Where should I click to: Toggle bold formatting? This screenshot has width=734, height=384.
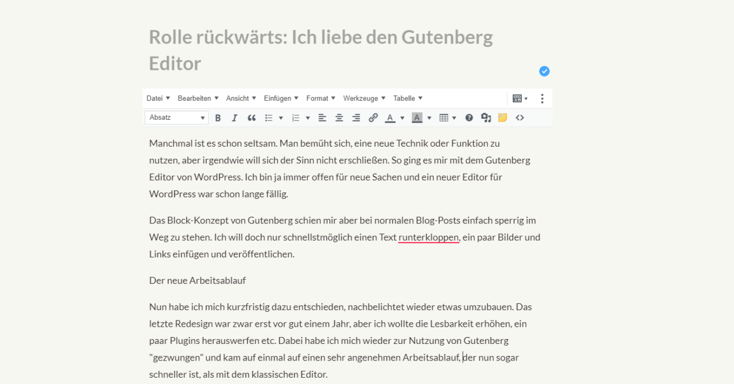pos(218,118)
